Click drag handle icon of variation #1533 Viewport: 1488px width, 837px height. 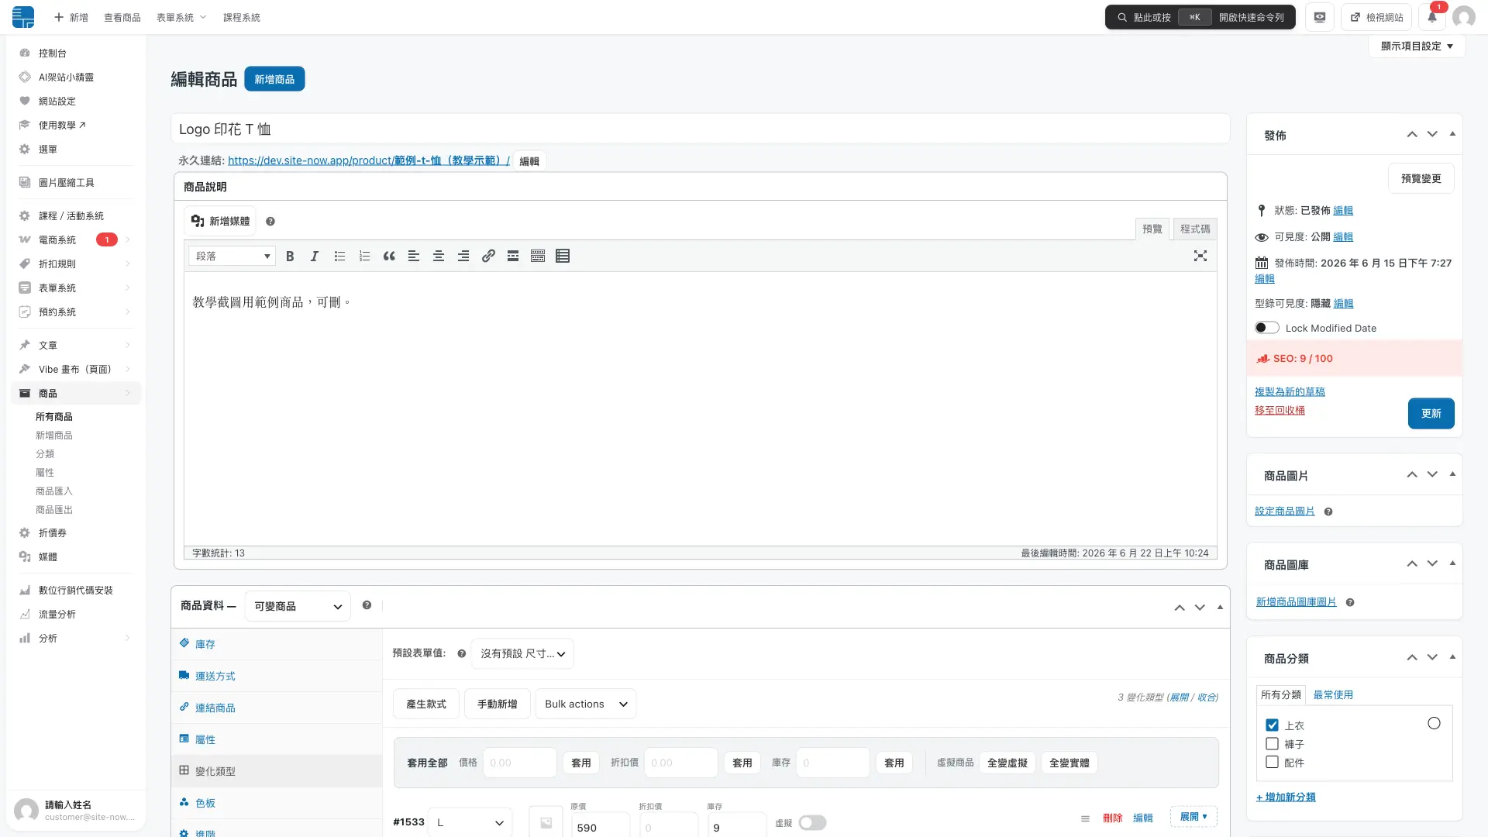[x=1085, y=818]
